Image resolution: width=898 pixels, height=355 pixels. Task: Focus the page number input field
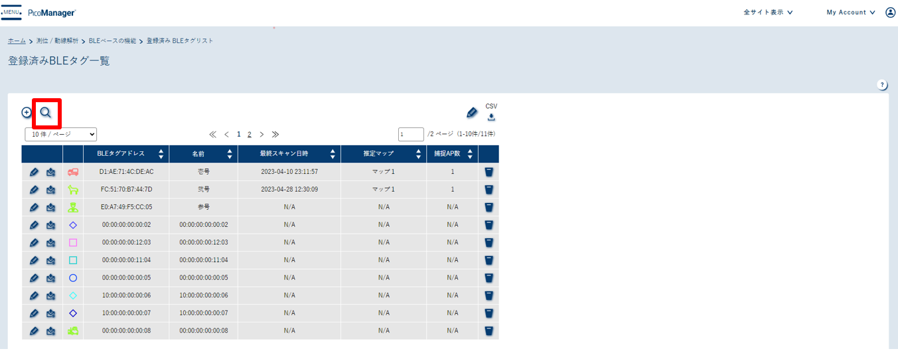[x=411, y=135]
